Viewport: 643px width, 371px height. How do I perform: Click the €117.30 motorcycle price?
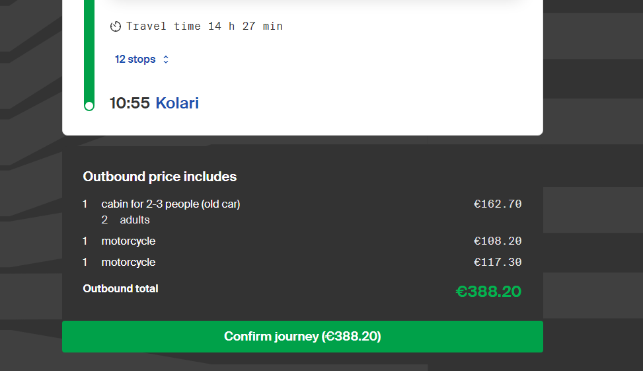click(498, 263)
